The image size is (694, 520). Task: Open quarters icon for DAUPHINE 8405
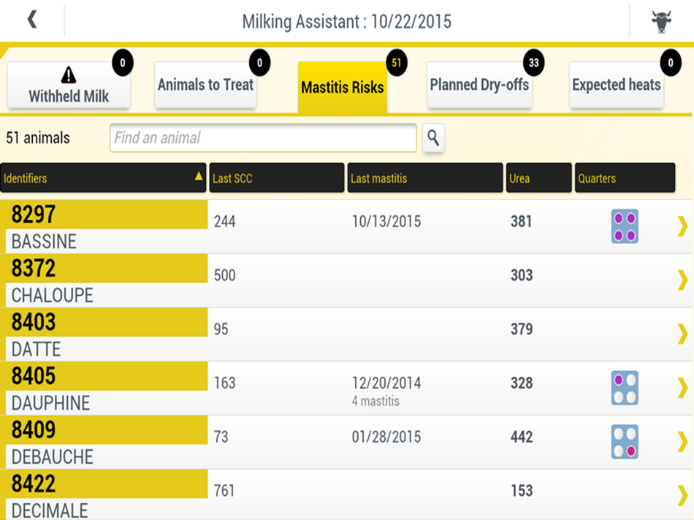pyautogui.click(x=625, y=388)
